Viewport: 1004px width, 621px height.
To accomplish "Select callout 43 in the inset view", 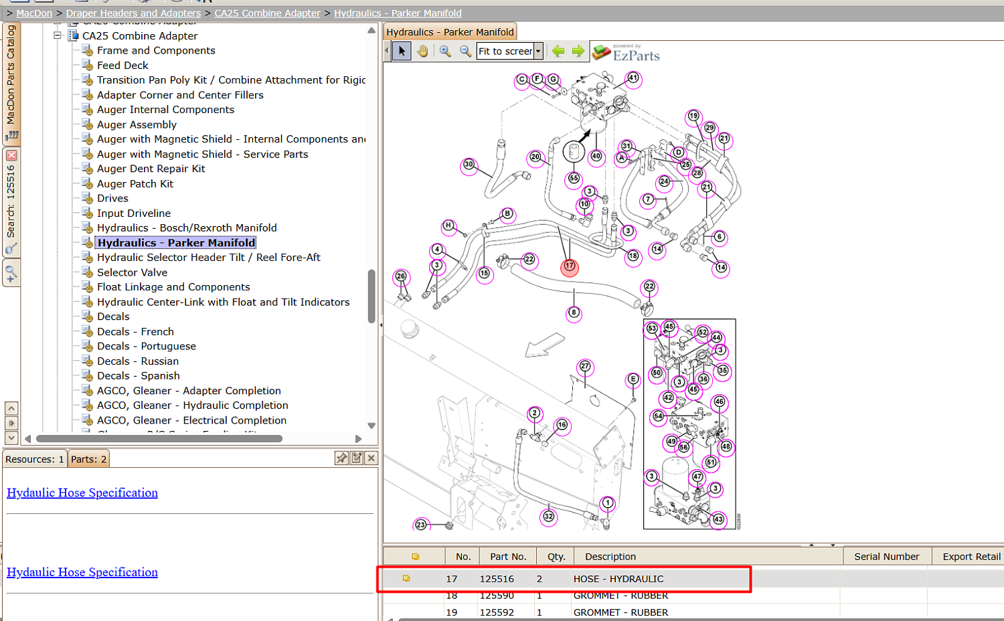I will 718,519.
